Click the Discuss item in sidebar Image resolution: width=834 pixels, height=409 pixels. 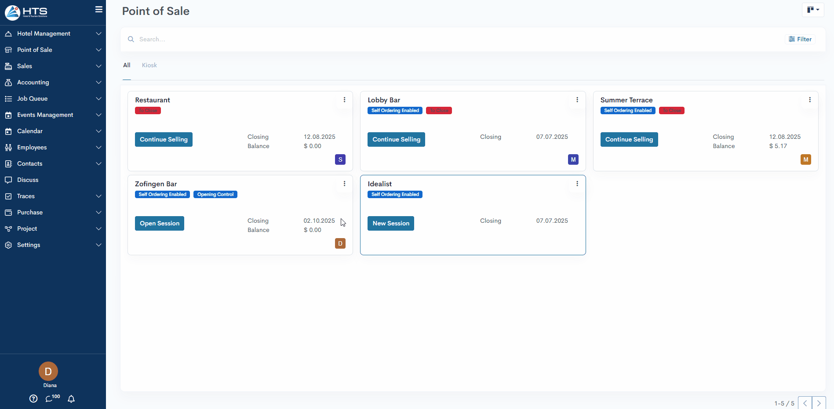28,180
